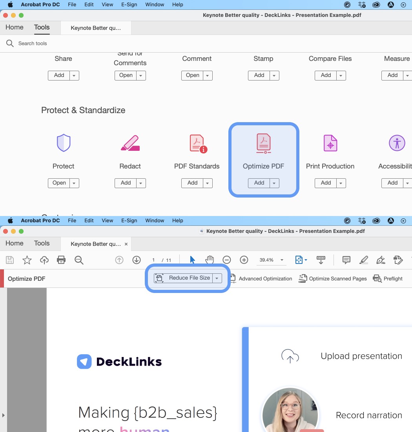Select the Redact tool marker icon
The width and height of the screenshot is (412, 432).
pos(130,143)
